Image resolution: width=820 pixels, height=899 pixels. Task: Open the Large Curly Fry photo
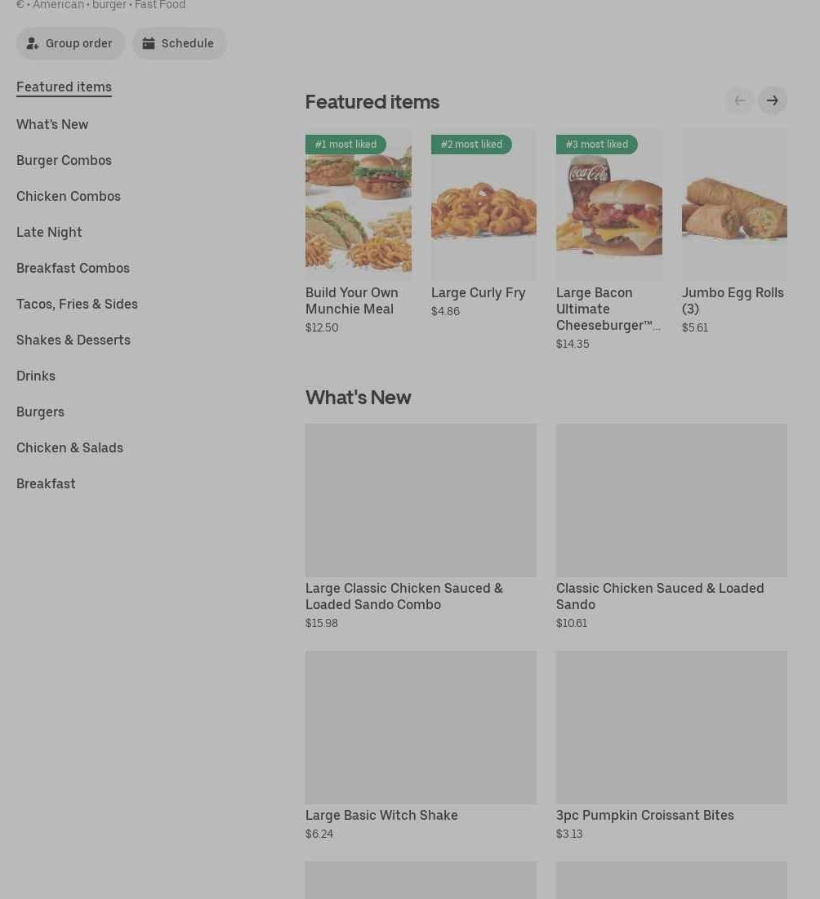coord(484,204)
